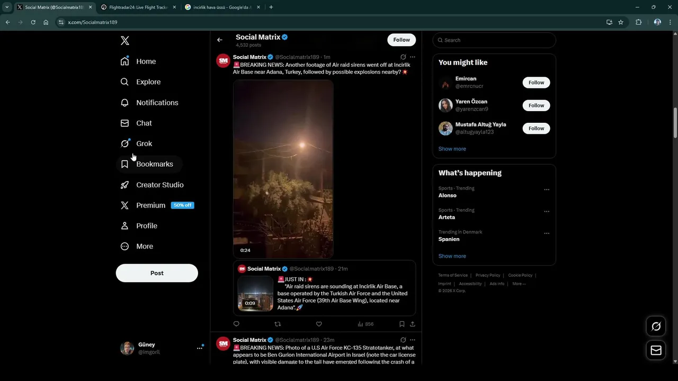This screenshot has height=381, width=678.
Task: Open the Arteta trending topic
Action: pyautogui.click(x=447, y=217)
